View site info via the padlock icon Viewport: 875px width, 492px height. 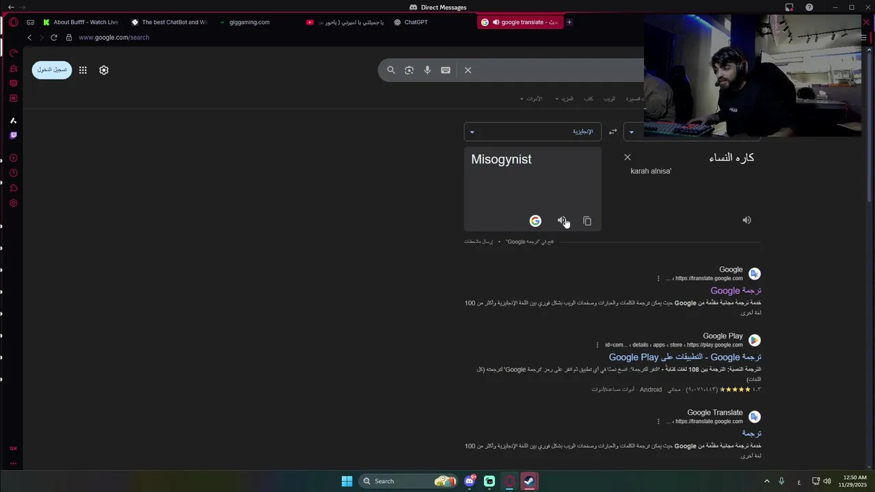tap(68, 38)
